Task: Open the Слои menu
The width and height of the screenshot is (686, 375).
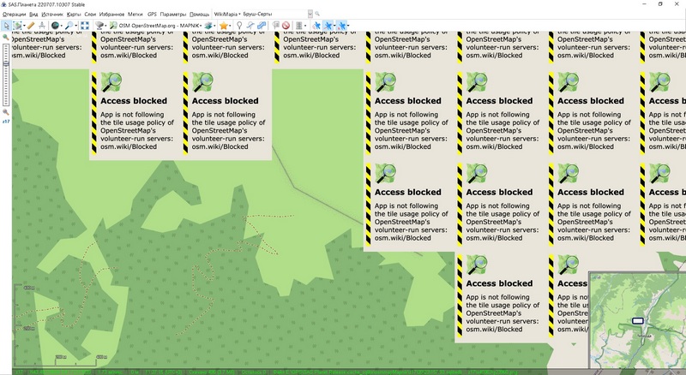Action: click(x=90, y=15)
